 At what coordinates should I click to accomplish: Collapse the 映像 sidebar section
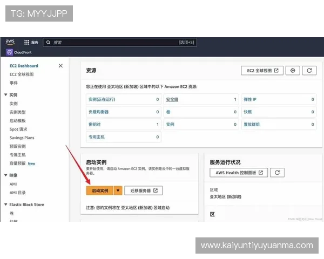click(x=5, y=175)
